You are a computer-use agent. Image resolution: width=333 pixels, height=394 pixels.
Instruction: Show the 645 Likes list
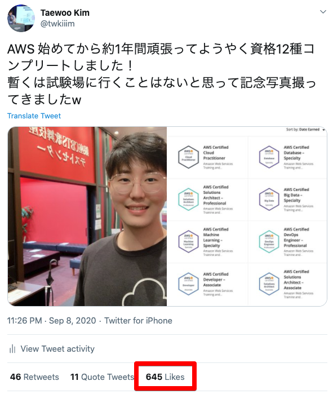[x=165, y=377]
